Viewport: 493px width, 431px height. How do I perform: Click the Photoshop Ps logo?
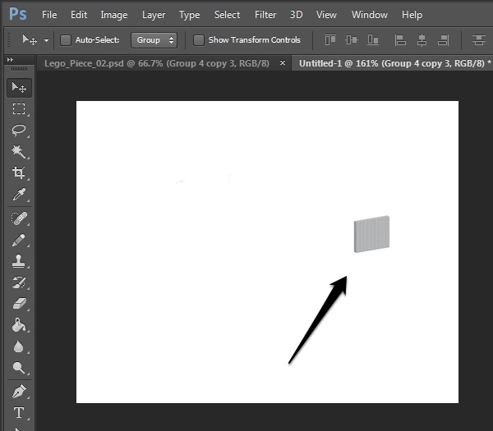pos(18,14)
